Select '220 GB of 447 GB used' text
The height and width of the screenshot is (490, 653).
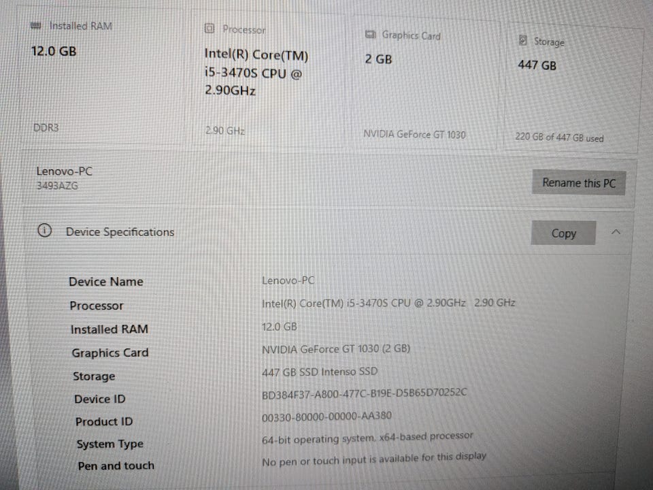[x=559, y=137]
